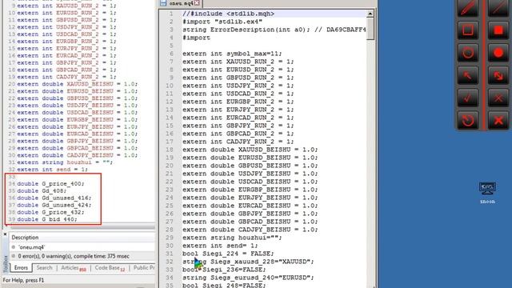The image size is (512, 288).
Task: Click the right editor vertical scrollbar thumb
Action: pyautogui.click(x=370, y=29)
